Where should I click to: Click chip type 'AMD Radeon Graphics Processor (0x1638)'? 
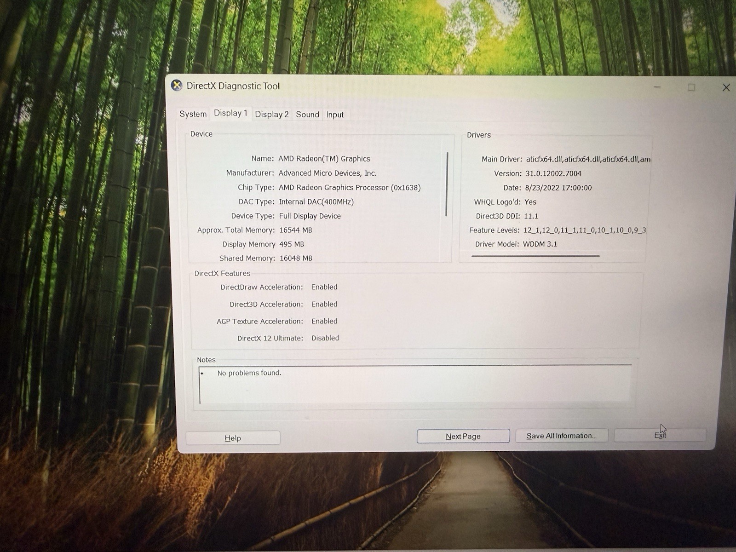click(350, 188)
